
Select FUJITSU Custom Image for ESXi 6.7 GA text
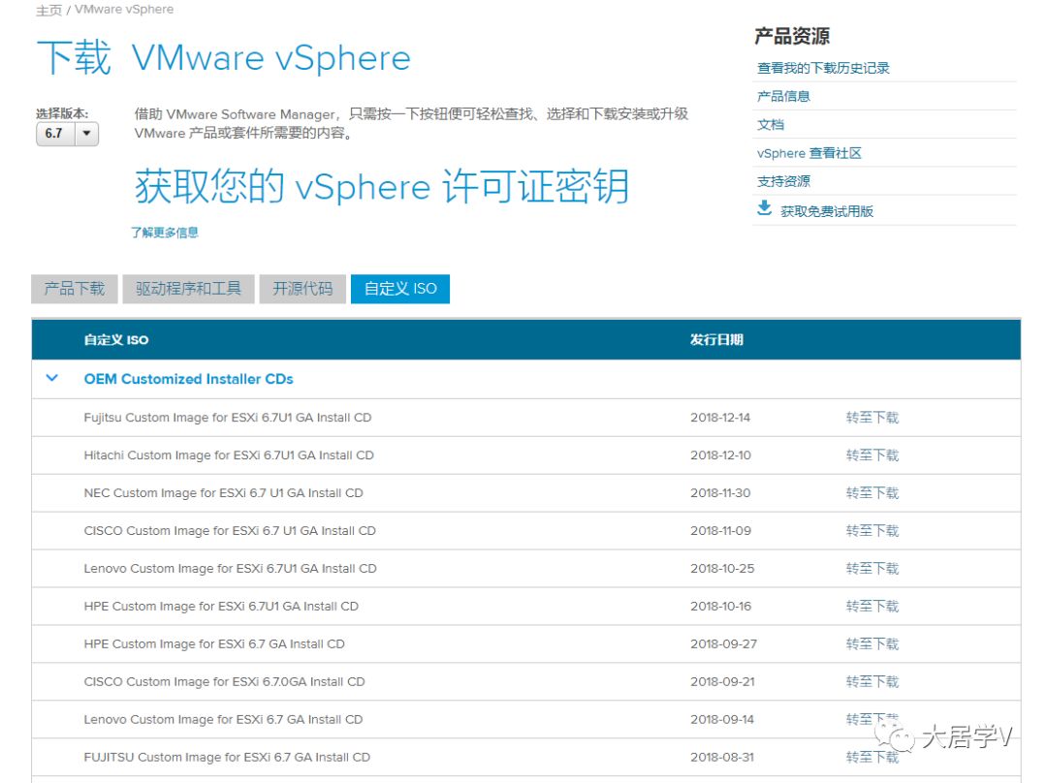226,757
